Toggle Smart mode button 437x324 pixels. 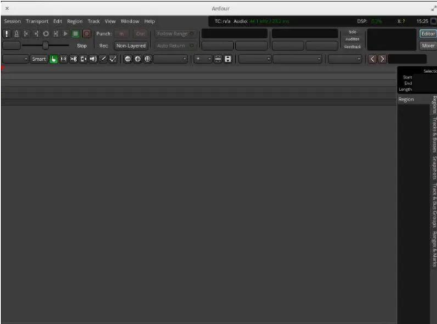pyautogui.click(x=39, y=59)
